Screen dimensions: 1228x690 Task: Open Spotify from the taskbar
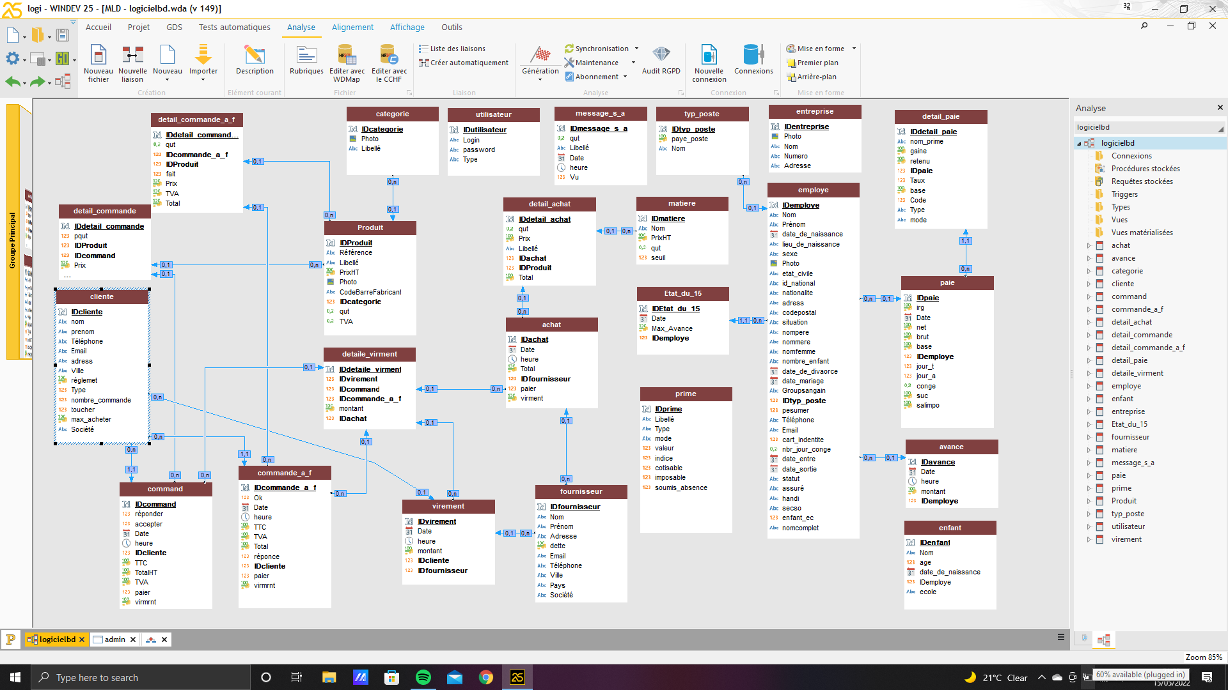point(423,677)
